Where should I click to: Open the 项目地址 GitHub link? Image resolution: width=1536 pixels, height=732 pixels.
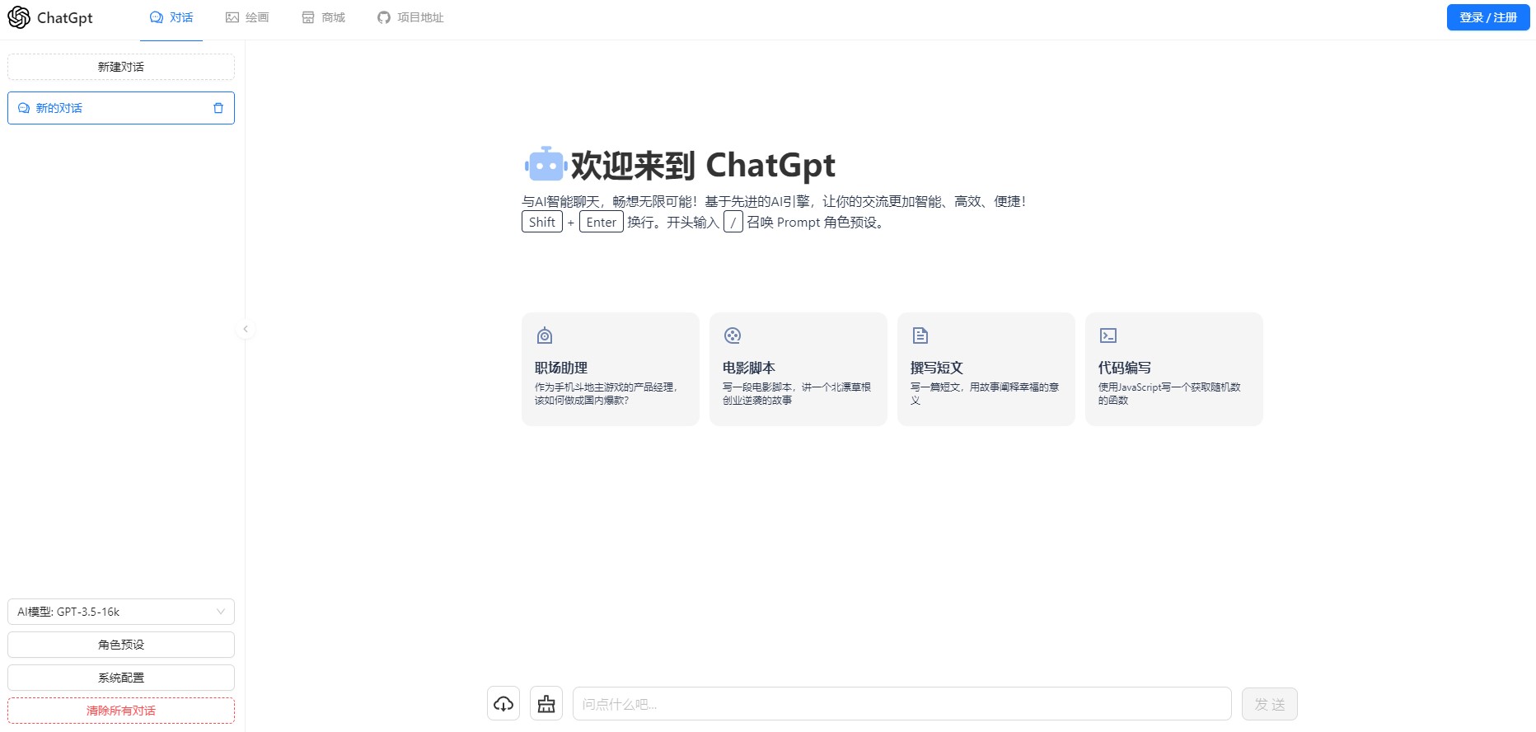(x=410, y=17)
